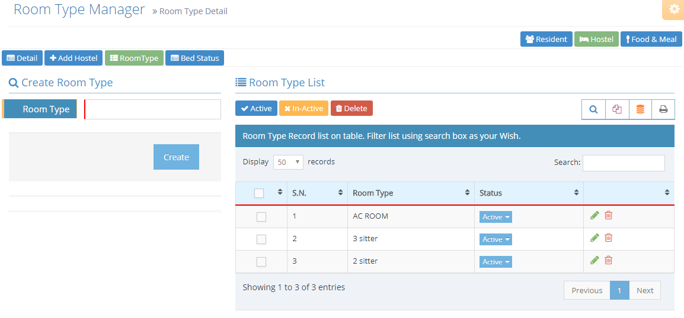Click the Search input box
This screenshot has width=684, height=318.
click(x=624, y=163)
